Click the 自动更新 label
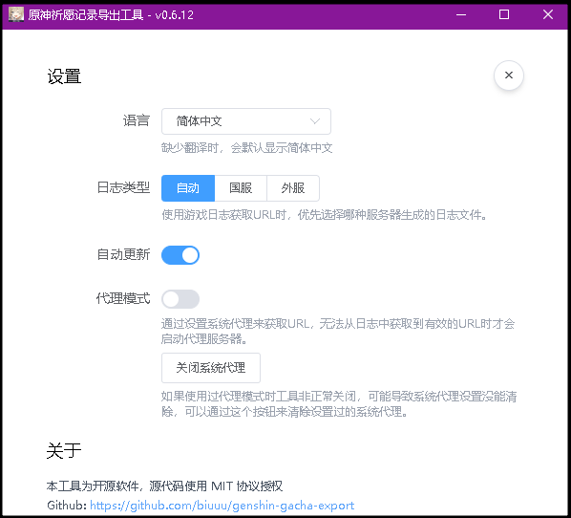The width and height of the screenshot is (571, 518). 123,254
